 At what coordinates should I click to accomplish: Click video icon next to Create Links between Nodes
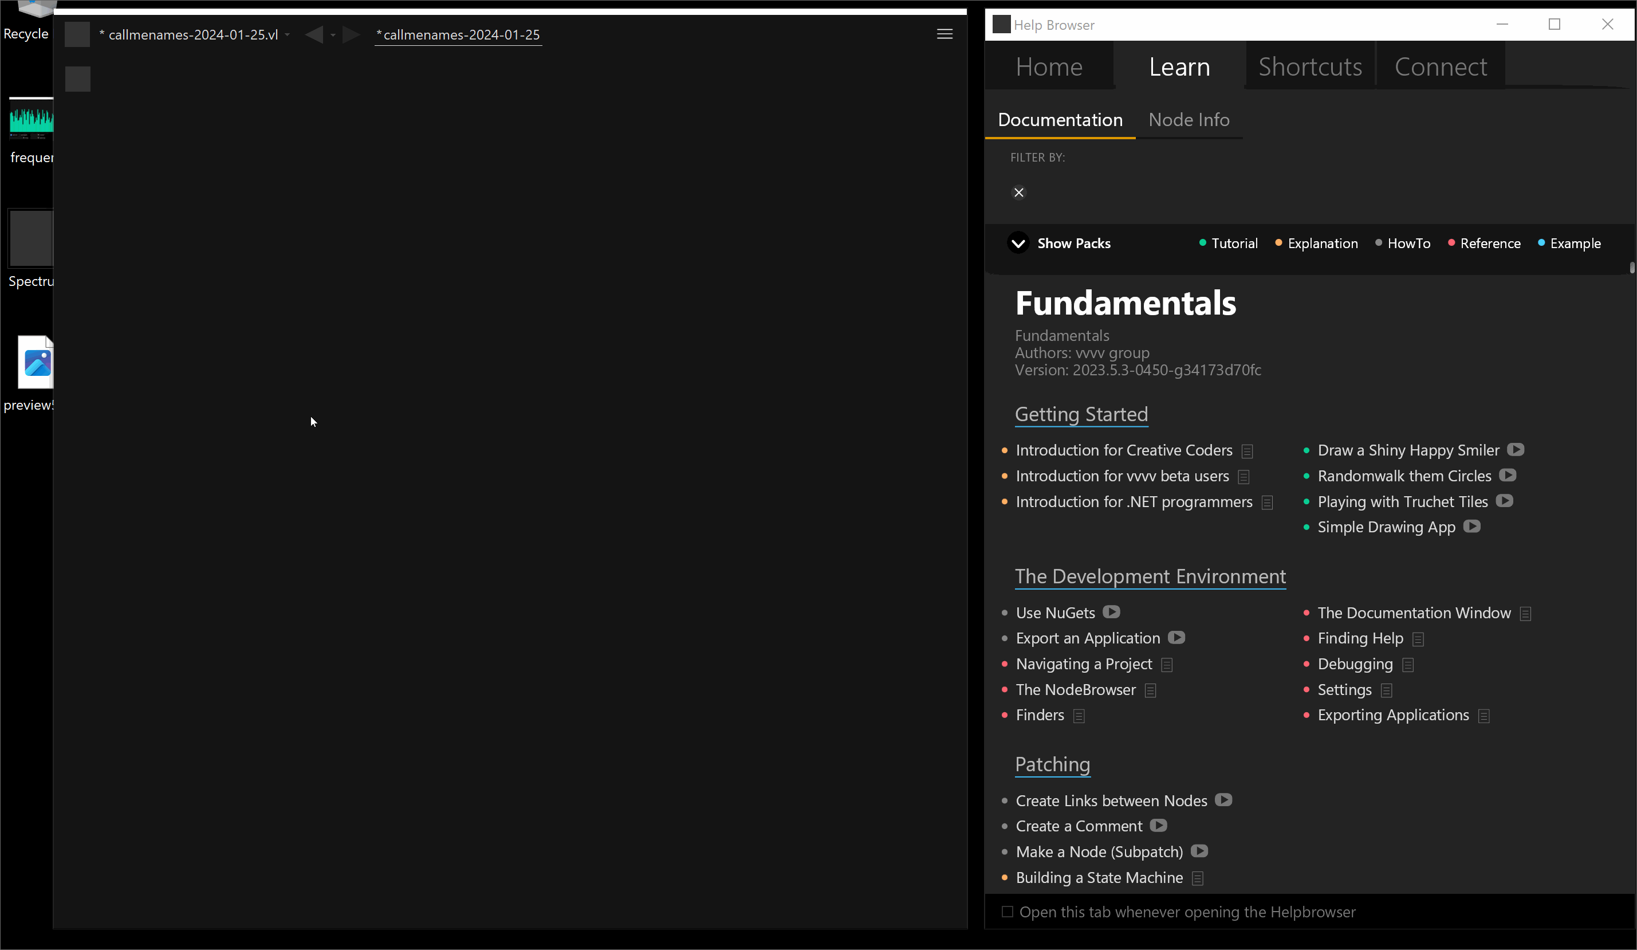tap(1224, 800)
